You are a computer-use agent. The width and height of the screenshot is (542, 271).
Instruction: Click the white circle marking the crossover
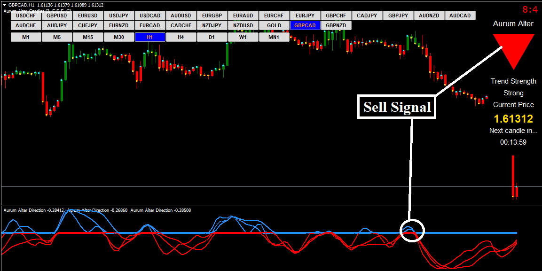pos(412,231)
